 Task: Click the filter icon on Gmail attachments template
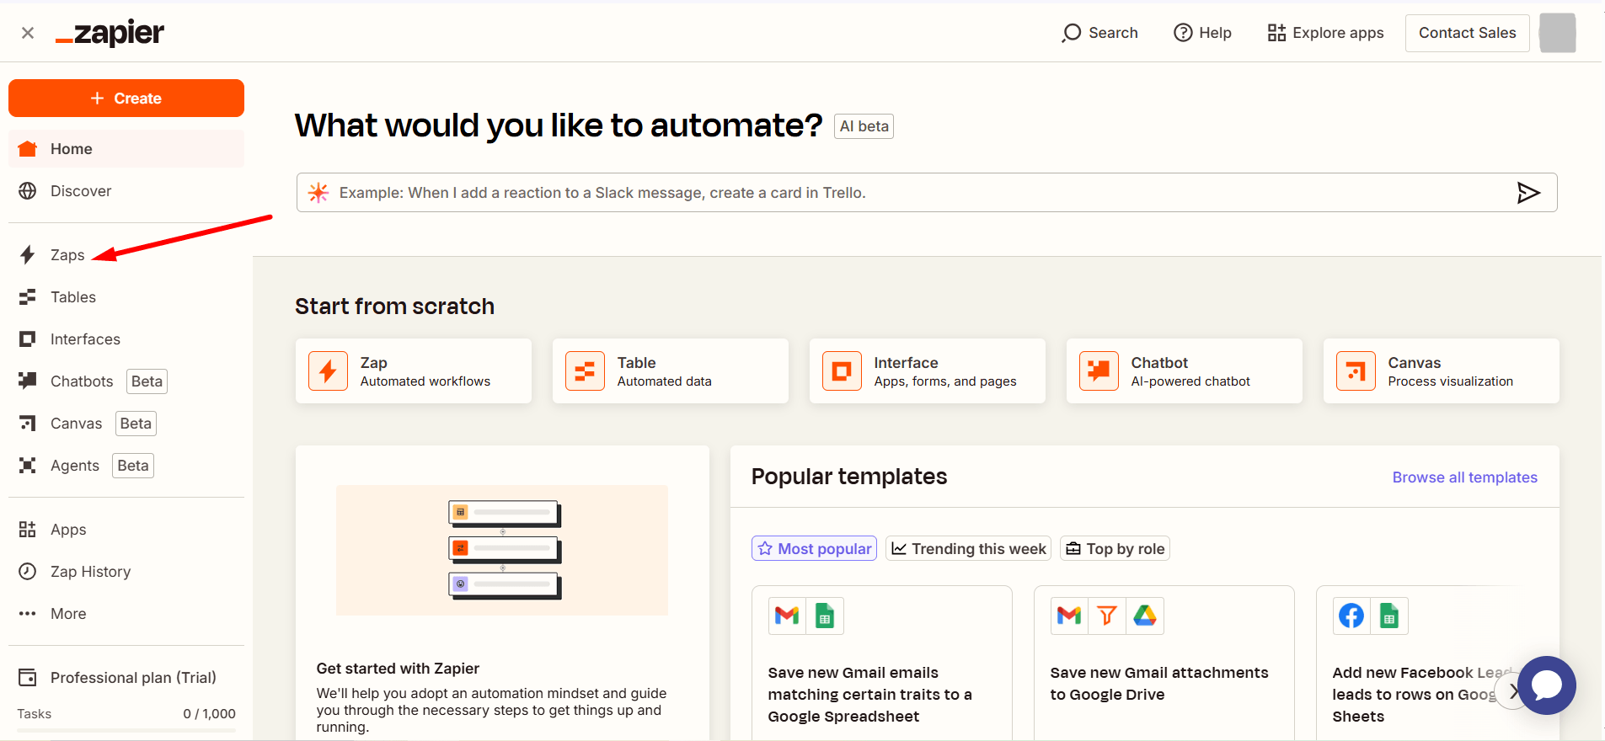pos(1107,616)
